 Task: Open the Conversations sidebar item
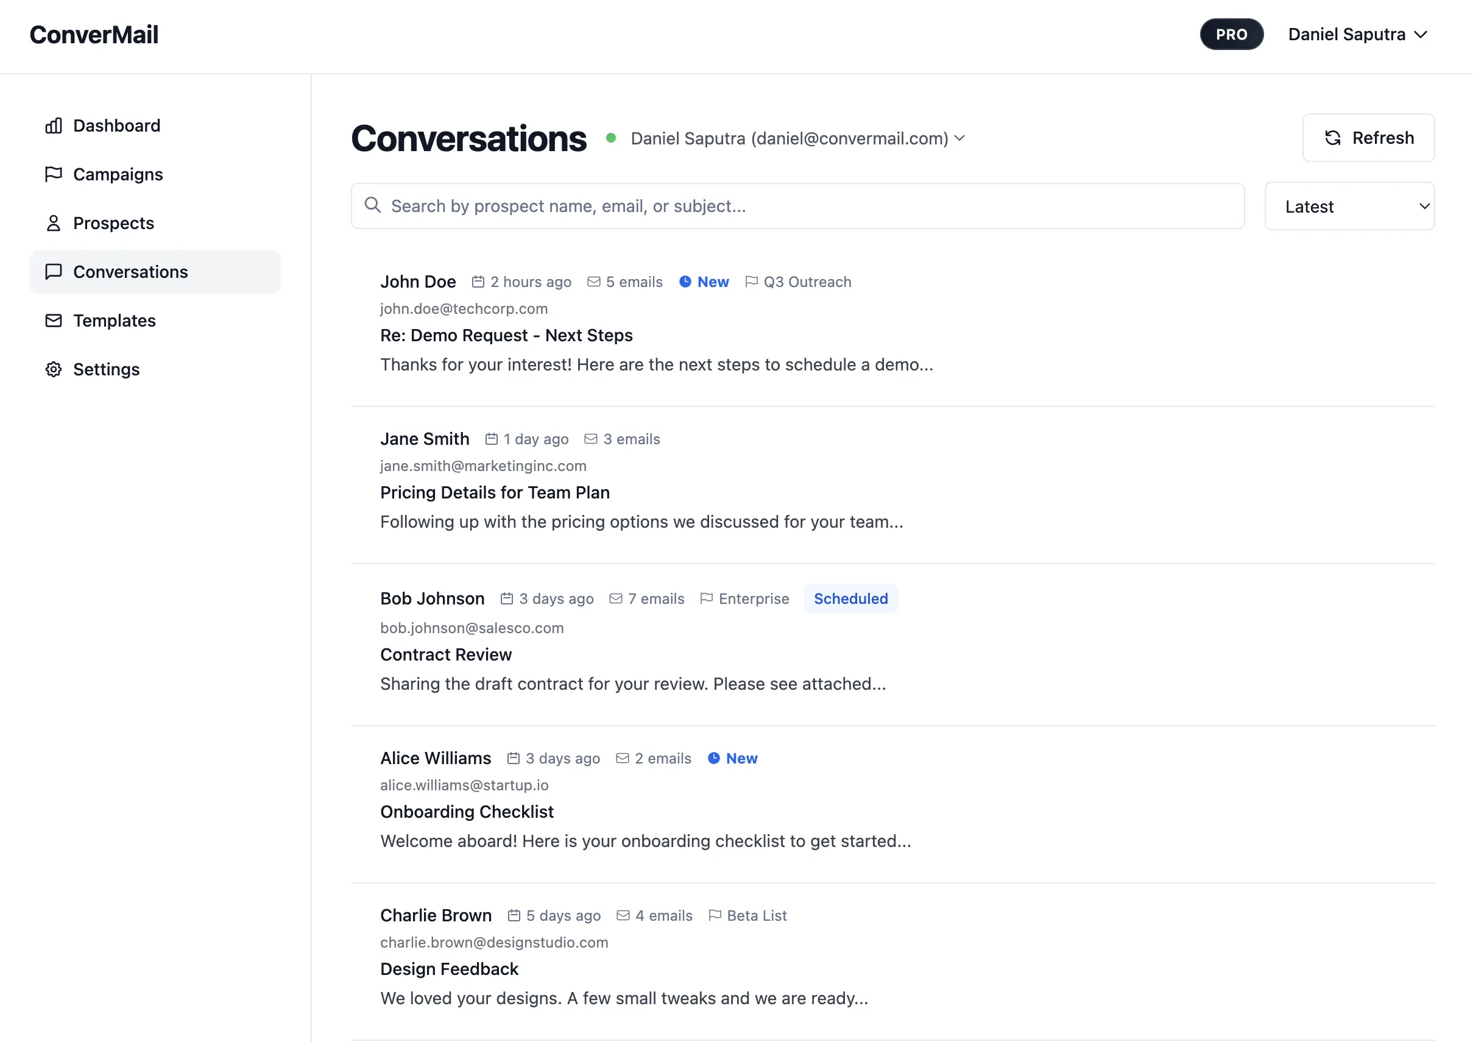(x=130, y=272)
